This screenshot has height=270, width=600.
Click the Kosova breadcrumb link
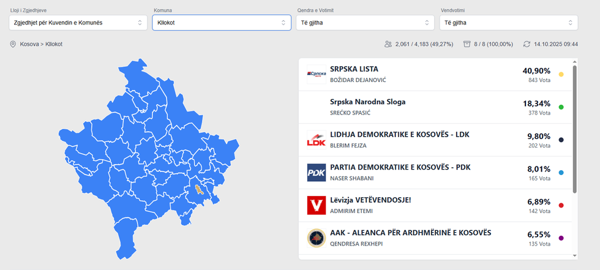click(29, 44)
